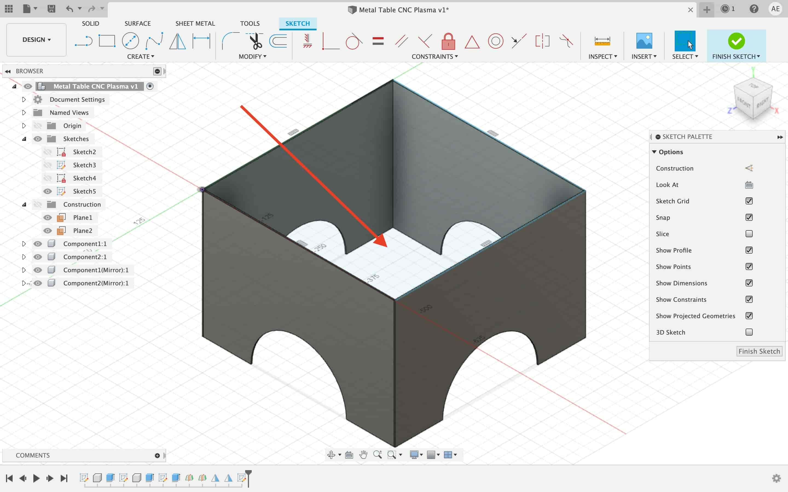Select the Fillet tool
The height and width of the screenshot is (492, 788).
[x=230, y=41]
